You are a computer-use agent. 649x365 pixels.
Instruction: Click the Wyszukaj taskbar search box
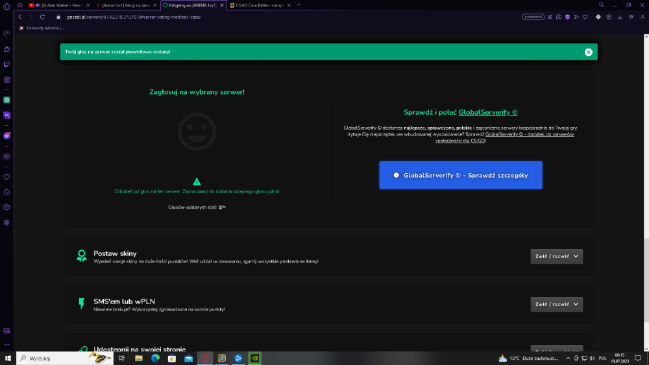(x=64, y=358)
